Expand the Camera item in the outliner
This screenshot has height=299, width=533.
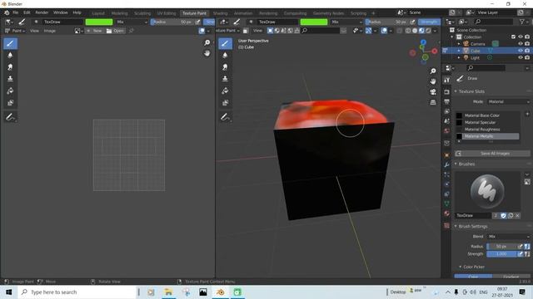coord(459,44)
